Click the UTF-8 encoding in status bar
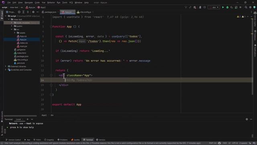Viewport: 257px width, 145px height. (235, 143)
